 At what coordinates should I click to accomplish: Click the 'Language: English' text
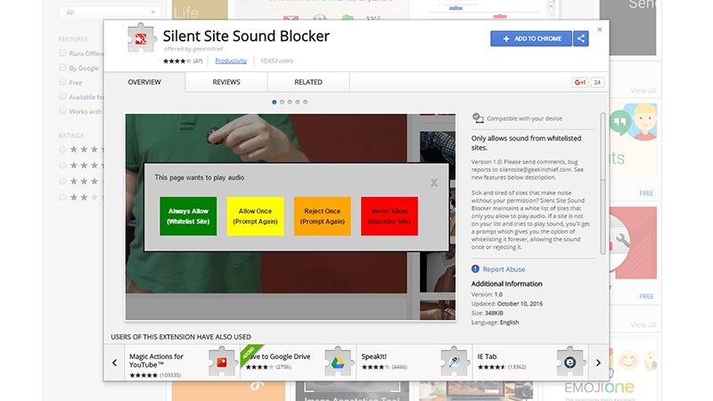pos(496,323)
